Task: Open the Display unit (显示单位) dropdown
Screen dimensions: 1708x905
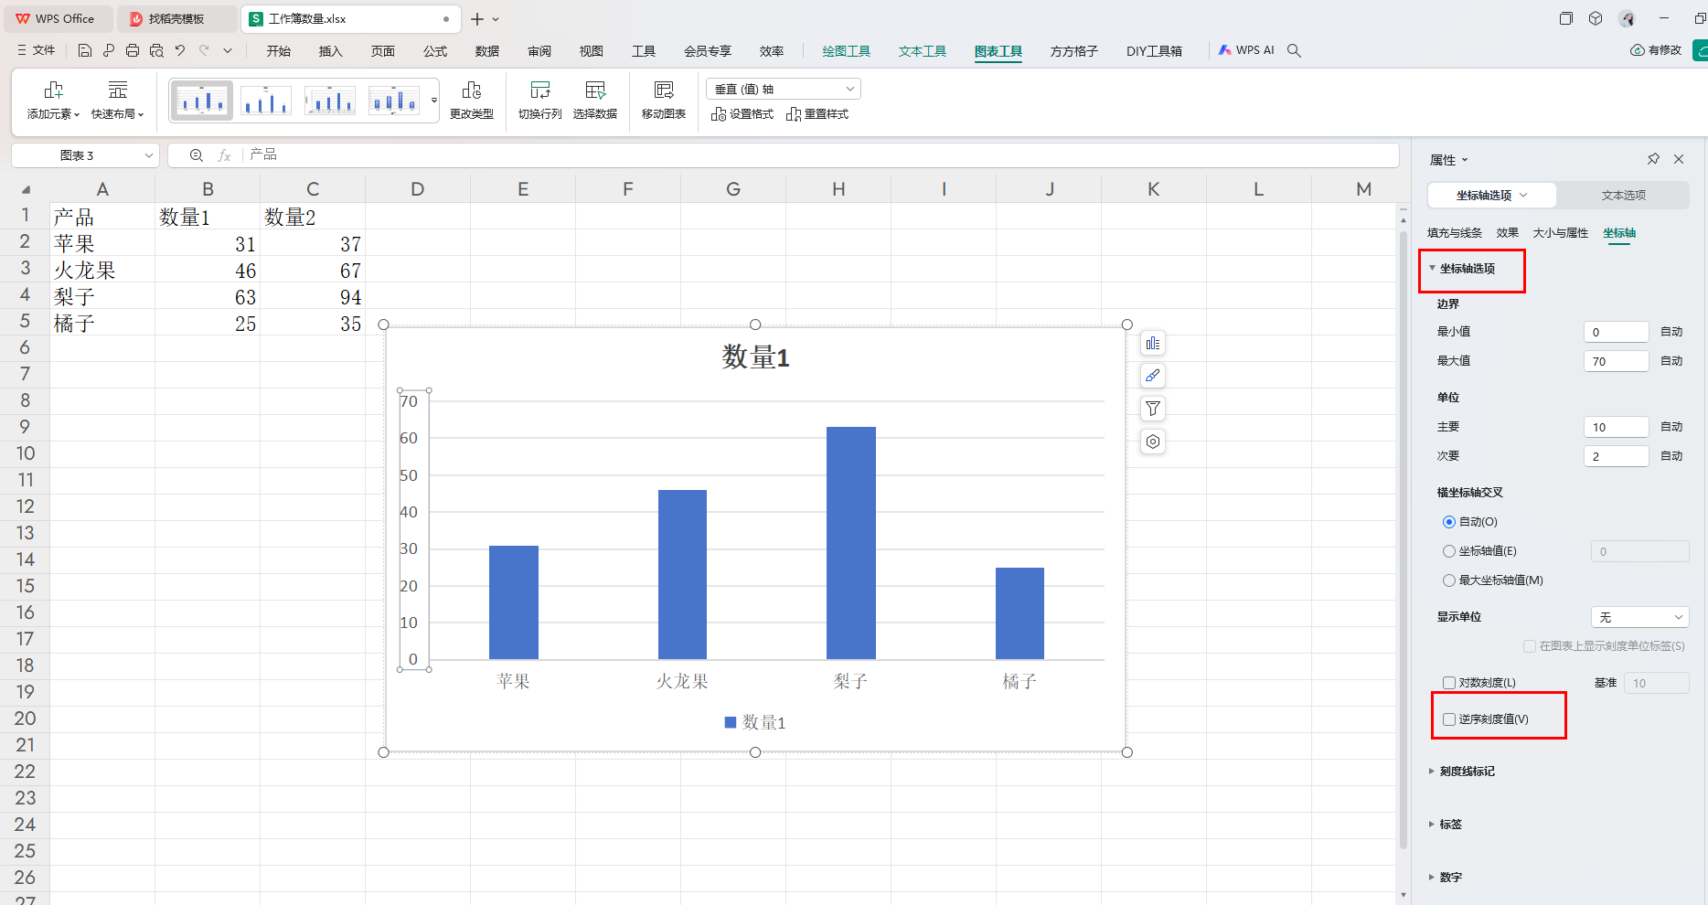Action: (x=1640, y=617)
